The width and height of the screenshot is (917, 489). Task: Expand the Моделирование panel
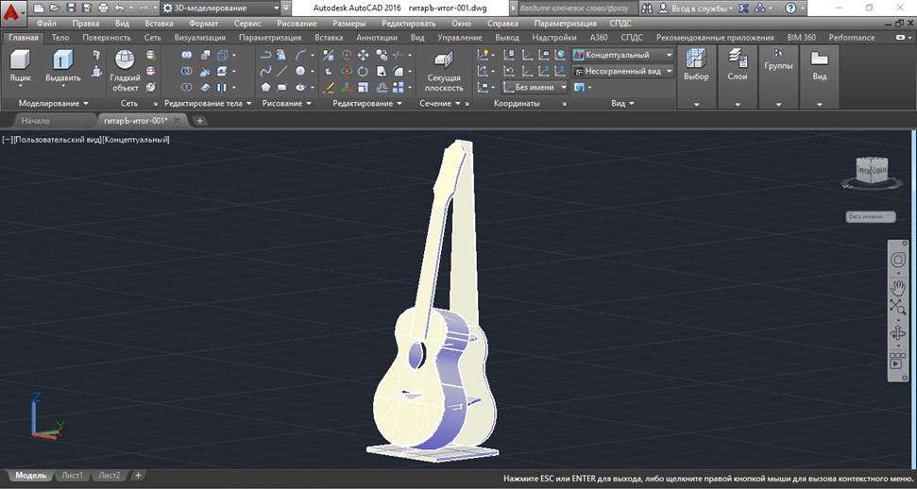54,103
